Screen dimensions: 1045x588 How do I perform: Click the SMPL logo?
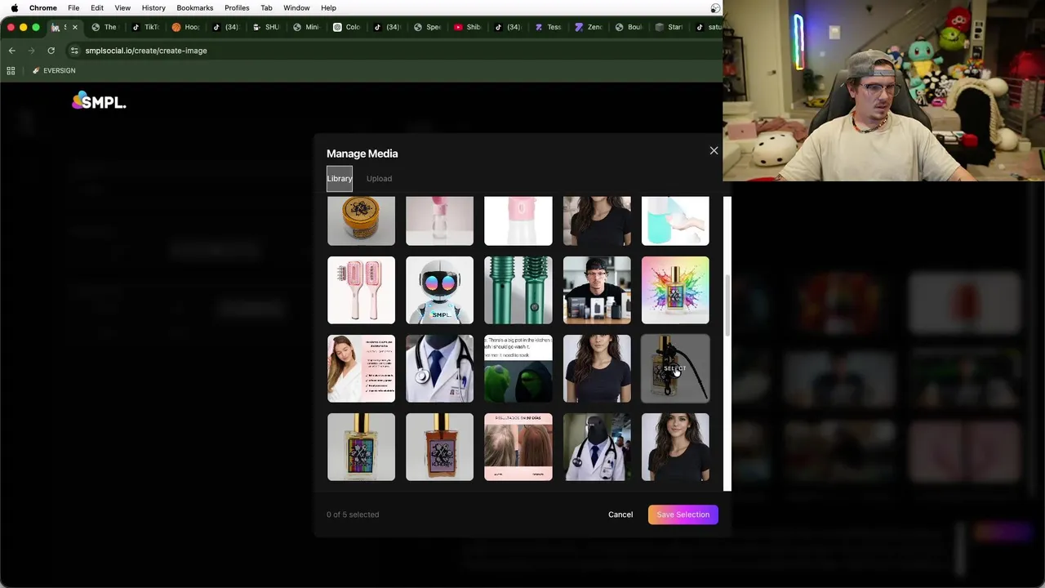(99, 101)
